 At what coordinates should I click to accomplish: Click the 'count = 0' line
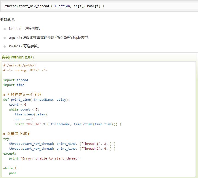click(x=18, y=105)
